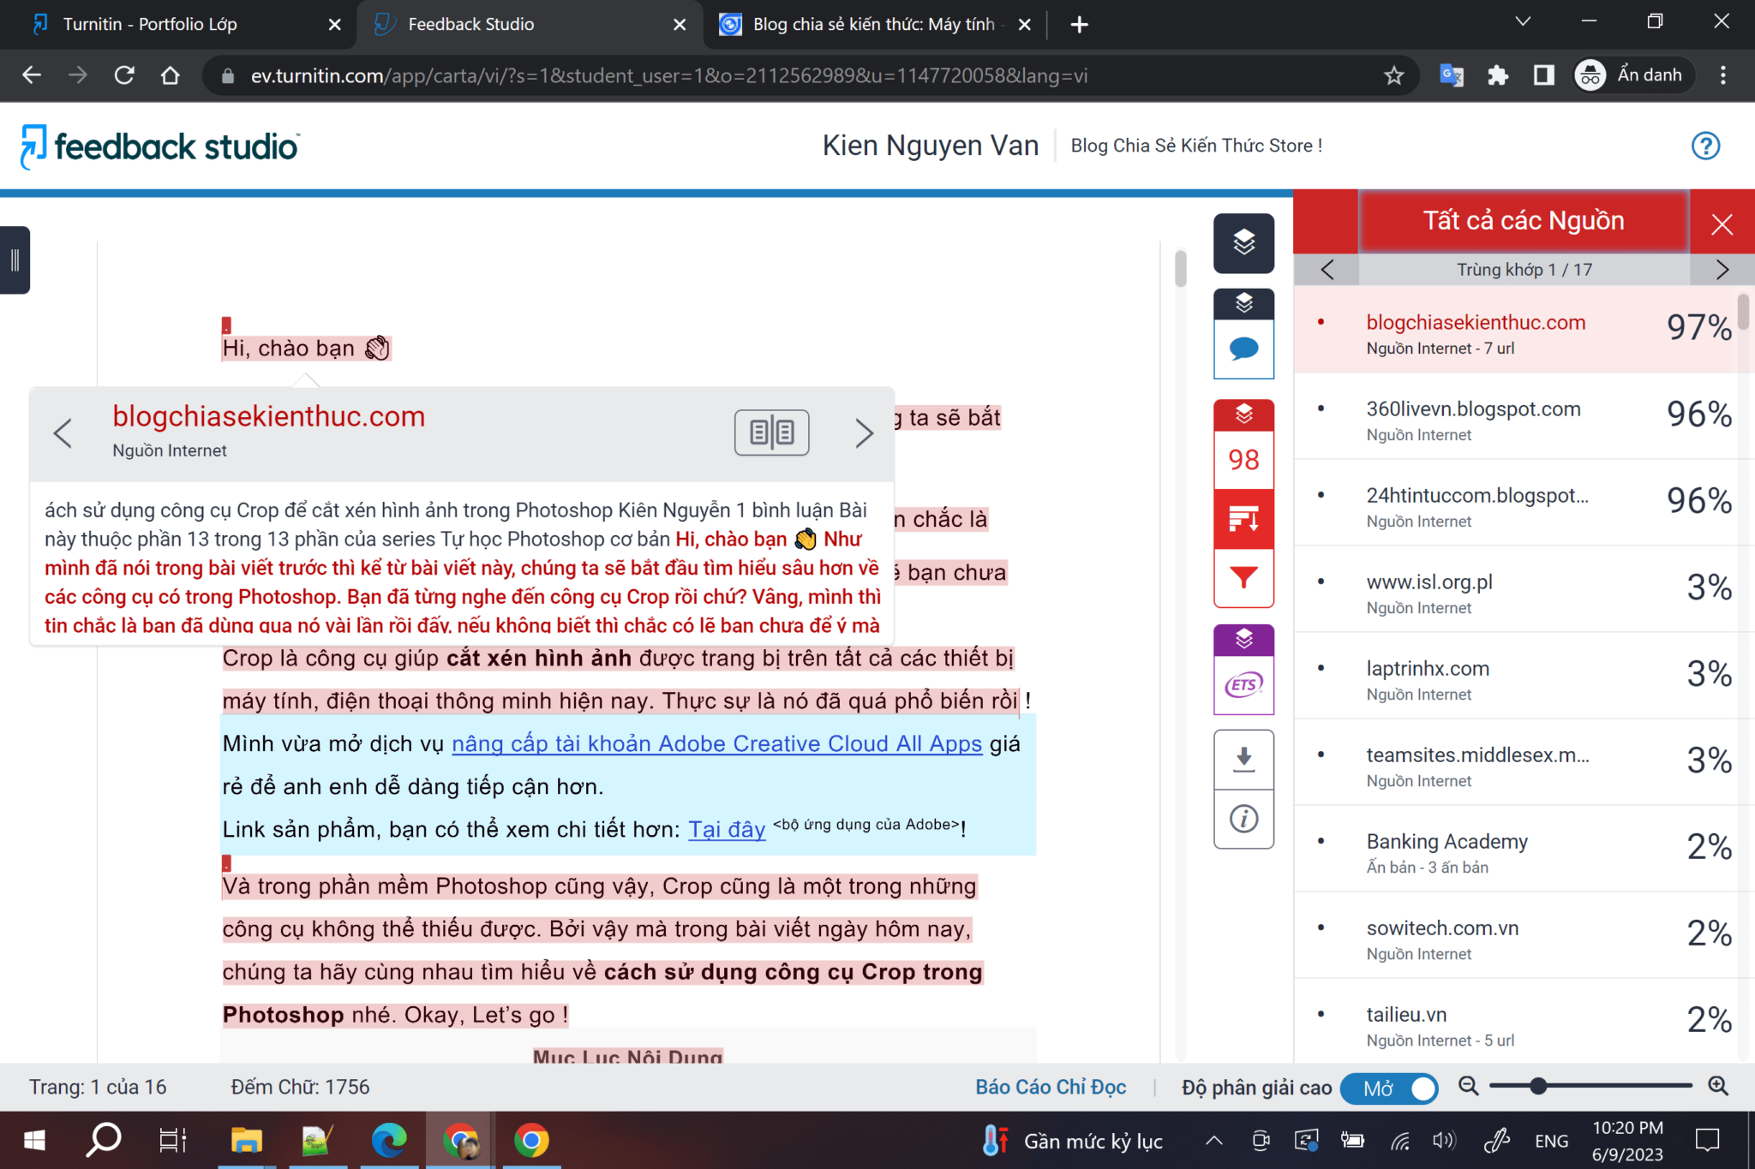Go back using popup's left chevron

point(63,433)
